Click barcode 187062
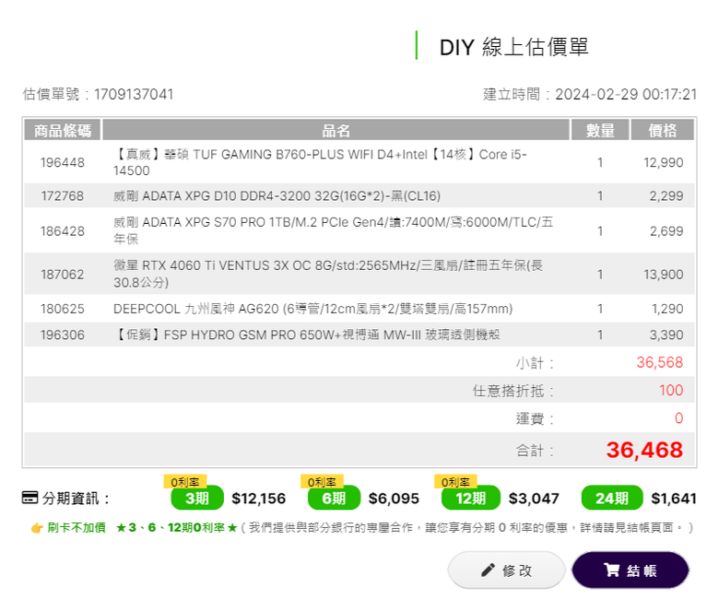This screenshot has height=611, width=719. [63, 275]
